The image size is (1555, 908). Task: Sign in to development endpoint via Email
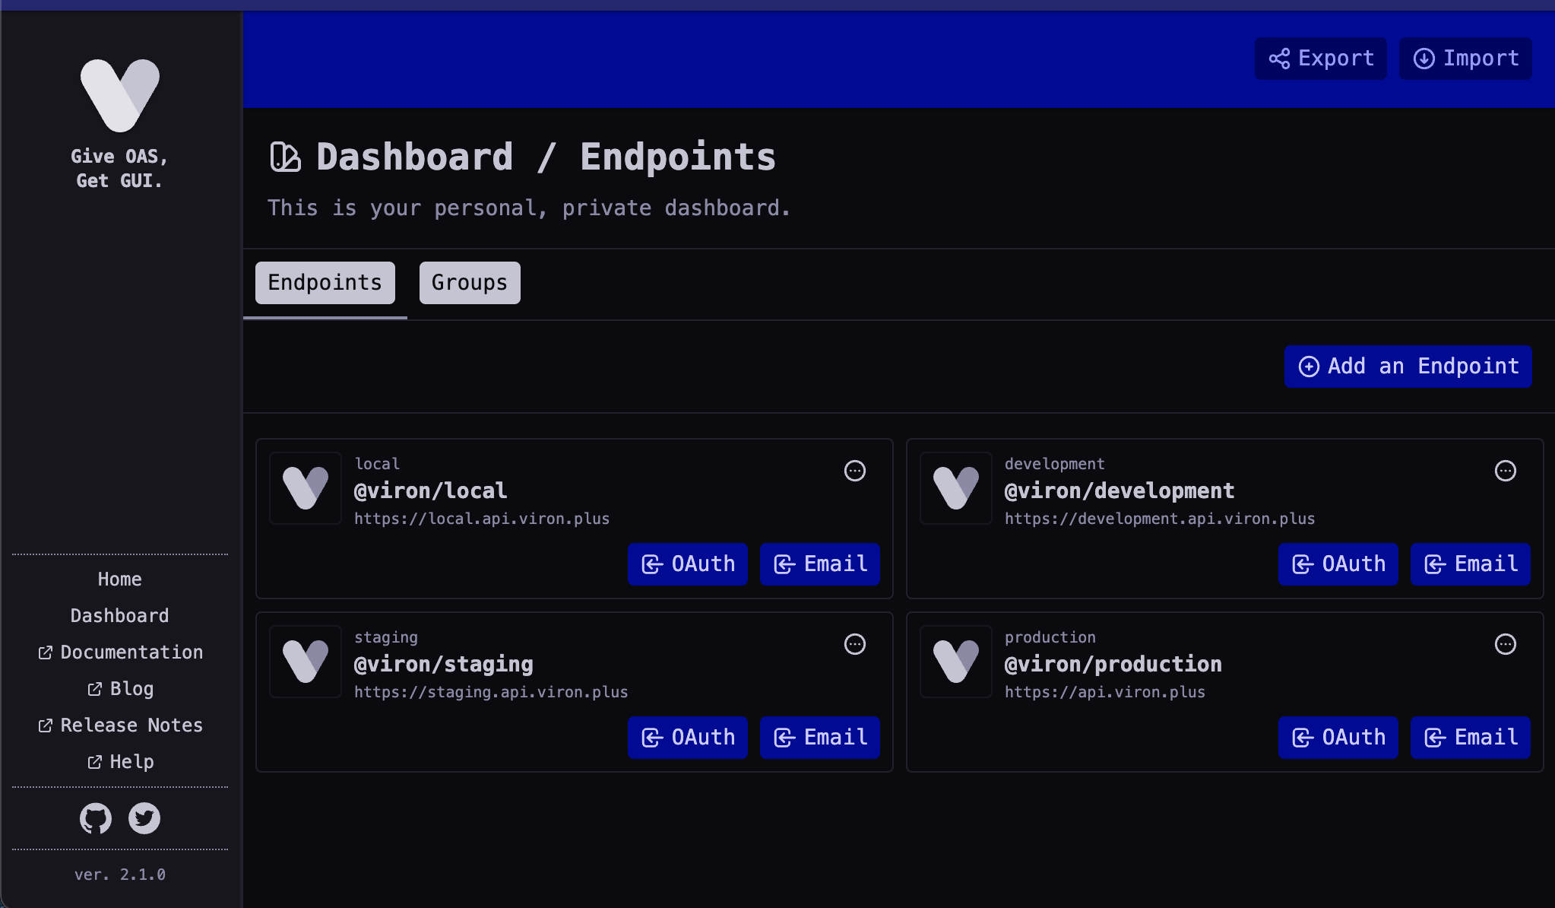(1471, 564)
